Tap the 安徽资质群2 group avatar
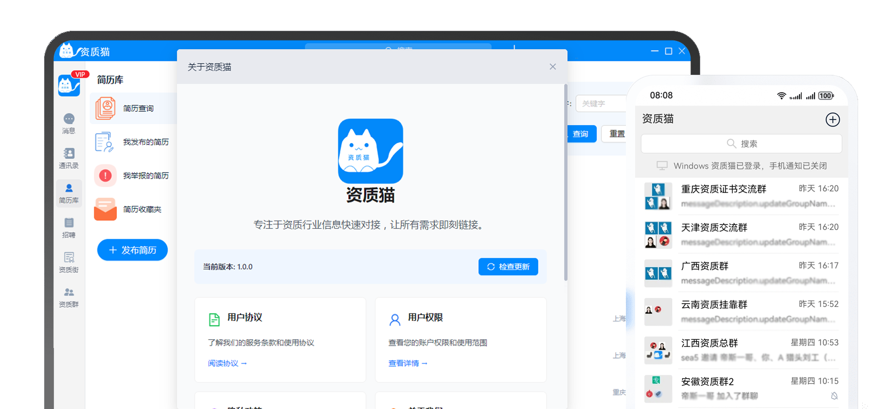Viewport: 894px width, 409px height. 658,388
